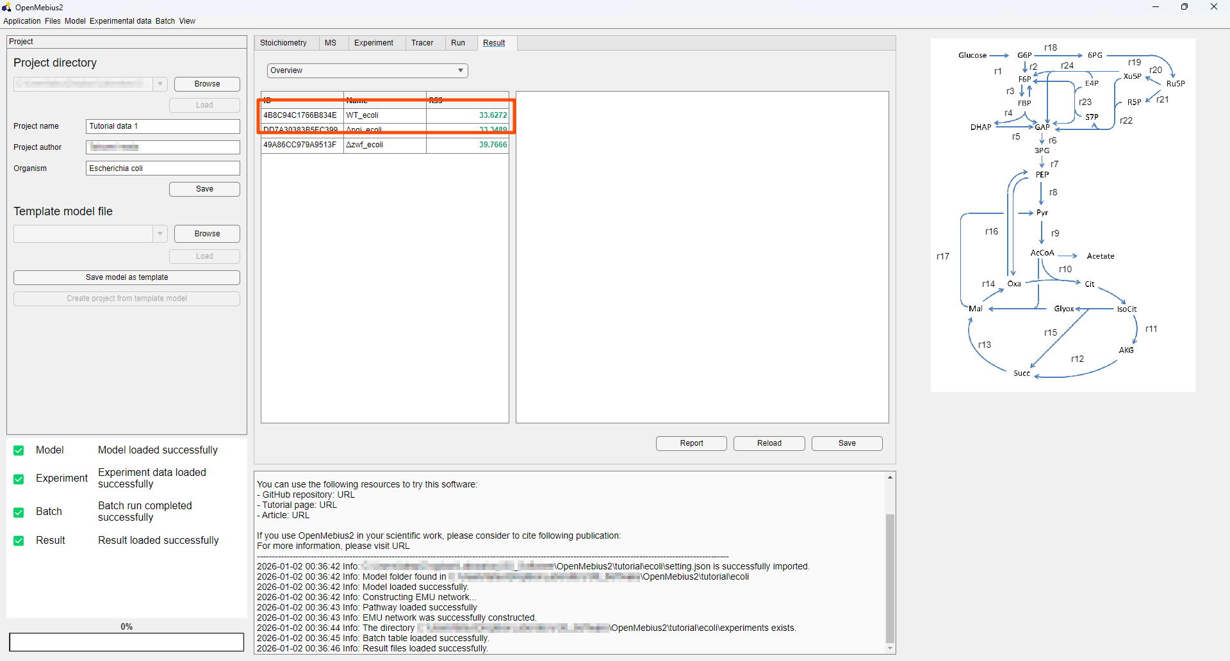The width and height of the screenshot is (1230, 661).
Task: Expand the Project directory path dropdown
Action: [x=160, y=84]
